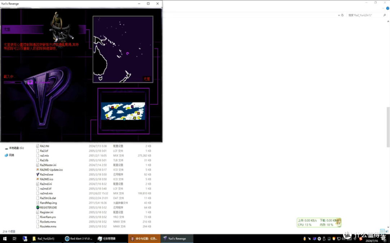Click the Register.ini config file icon

click(x=38, y=212)
